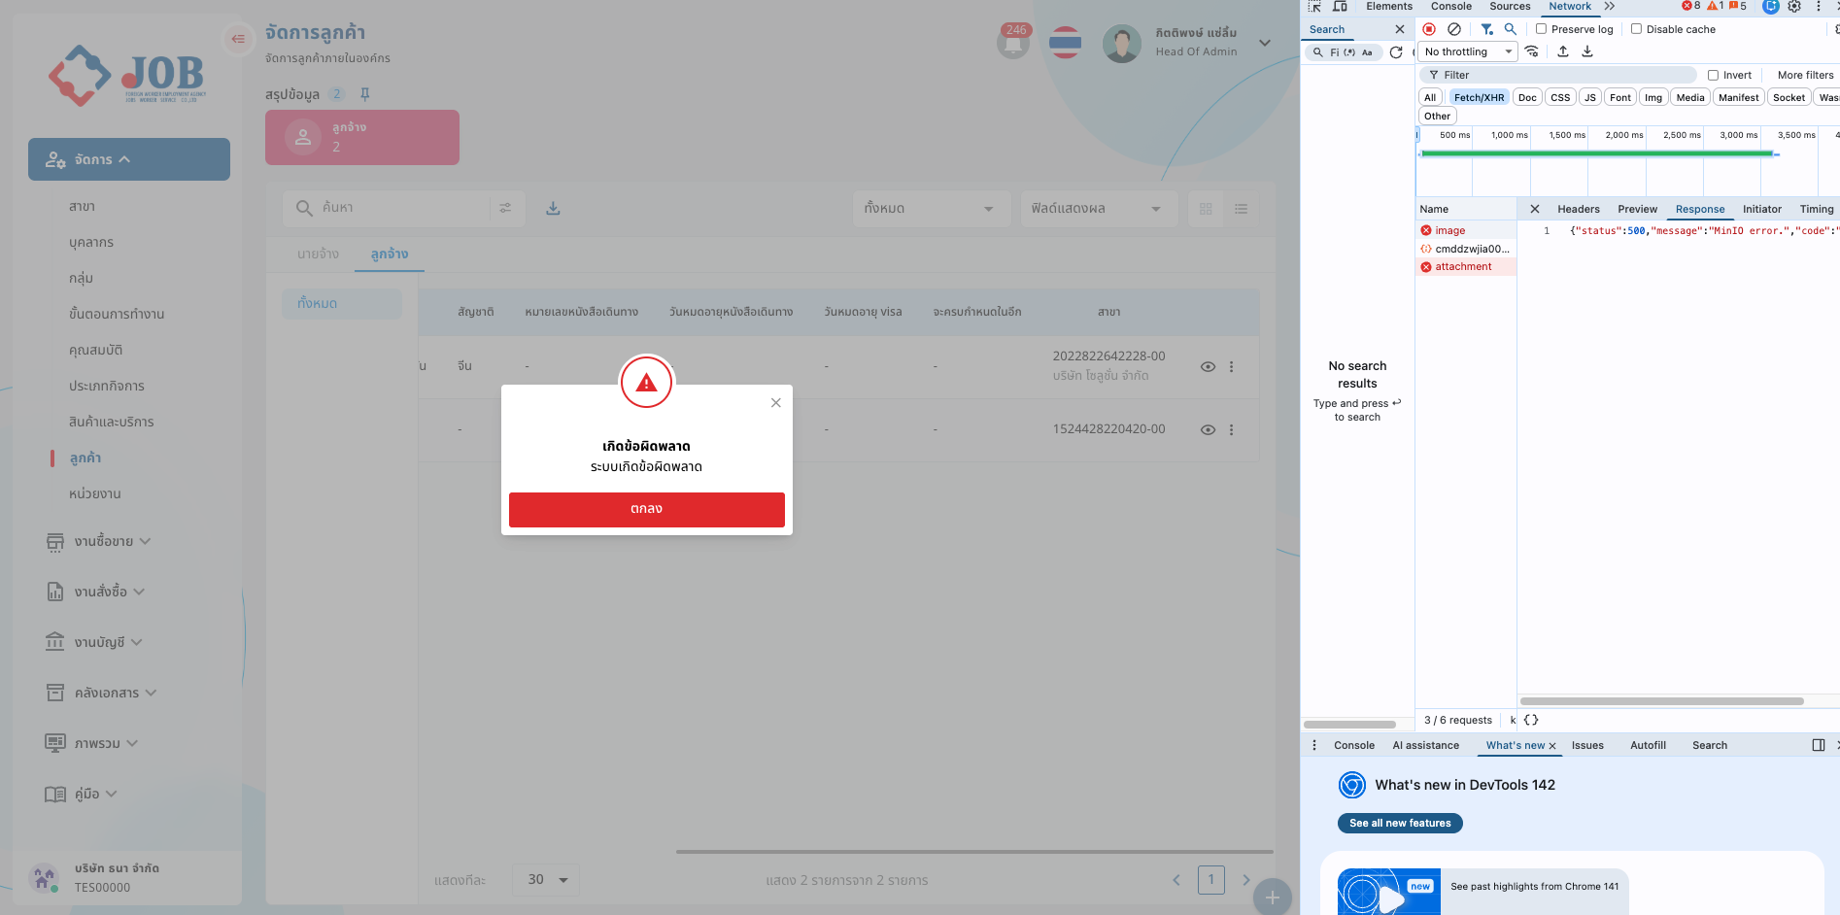The width and height of the screenshot is (1840, 915).
Task: Click the blue plus floating add button
Action: pos(1272,897)
